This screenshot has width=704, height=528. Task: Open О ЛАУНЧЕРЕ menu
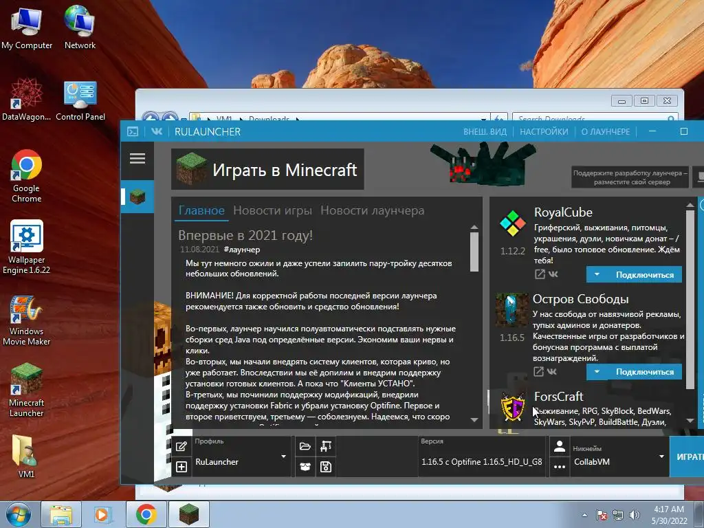tap(605, 131)
